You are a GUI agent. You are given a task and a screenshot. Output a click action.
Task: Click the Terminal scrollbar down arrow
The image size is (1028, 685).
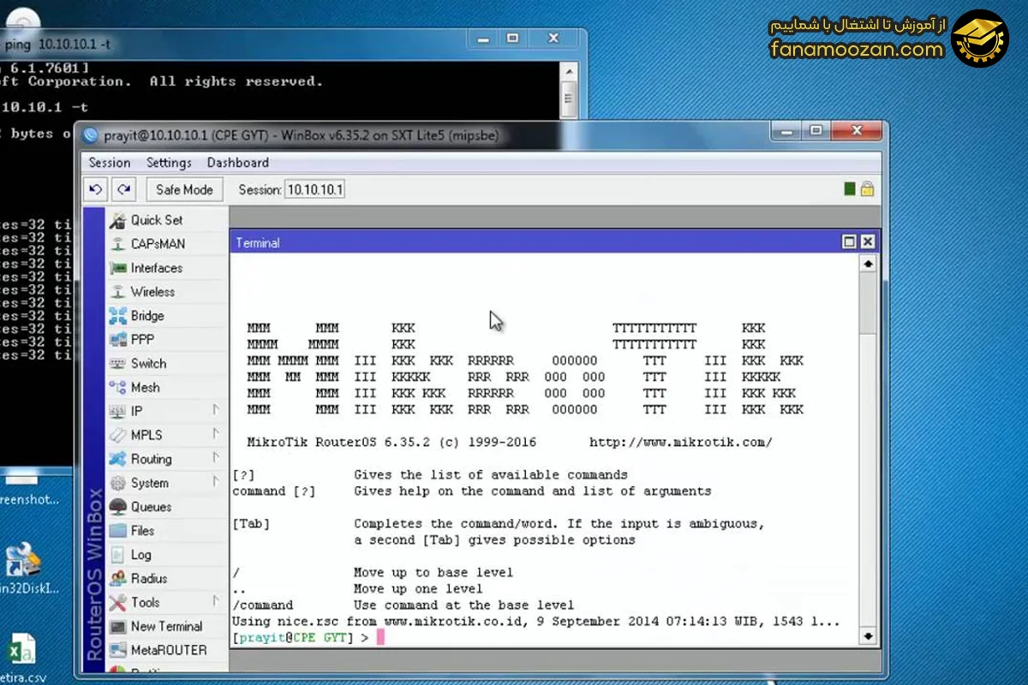tap(868, 636)
